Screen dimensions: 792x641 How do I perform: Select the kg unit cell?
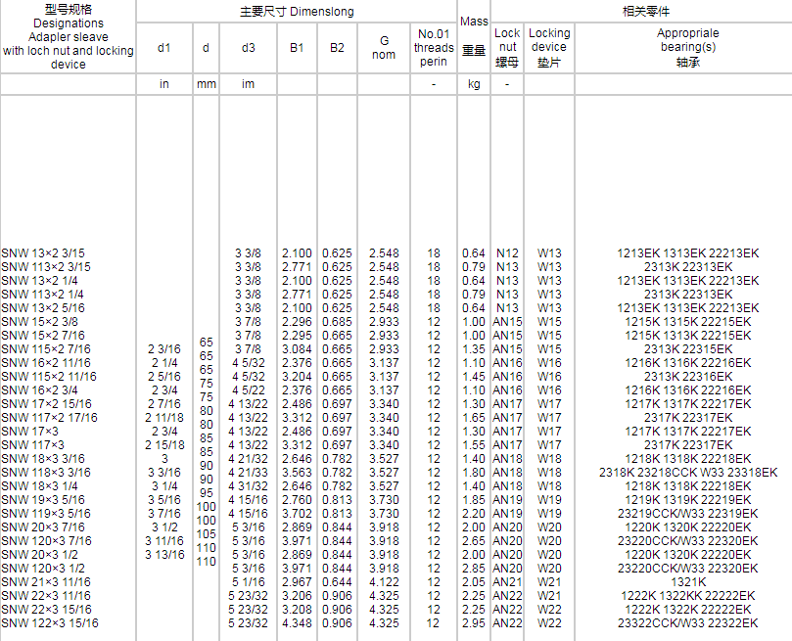(x=474, y=84)
